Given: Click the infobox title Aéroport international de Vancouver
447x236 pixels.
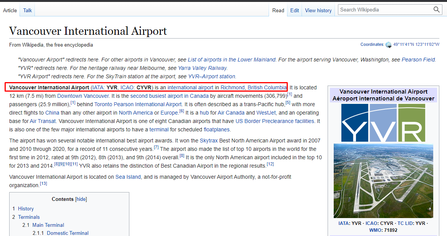Looking at the screenshot, I should 383,99.
